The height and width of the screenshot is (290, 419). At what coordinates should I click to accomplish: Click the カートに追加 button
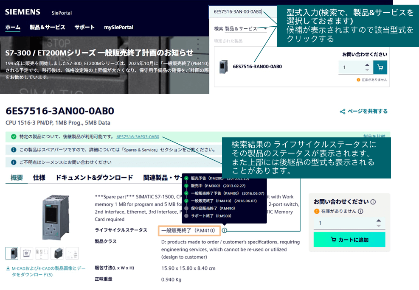(x=349, y=240)
